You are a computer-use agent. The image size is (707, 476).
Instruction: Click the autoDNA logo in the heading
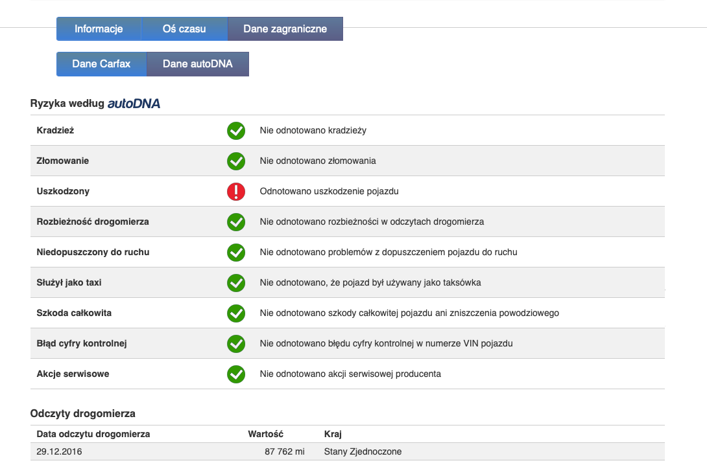tap(134, 104)
